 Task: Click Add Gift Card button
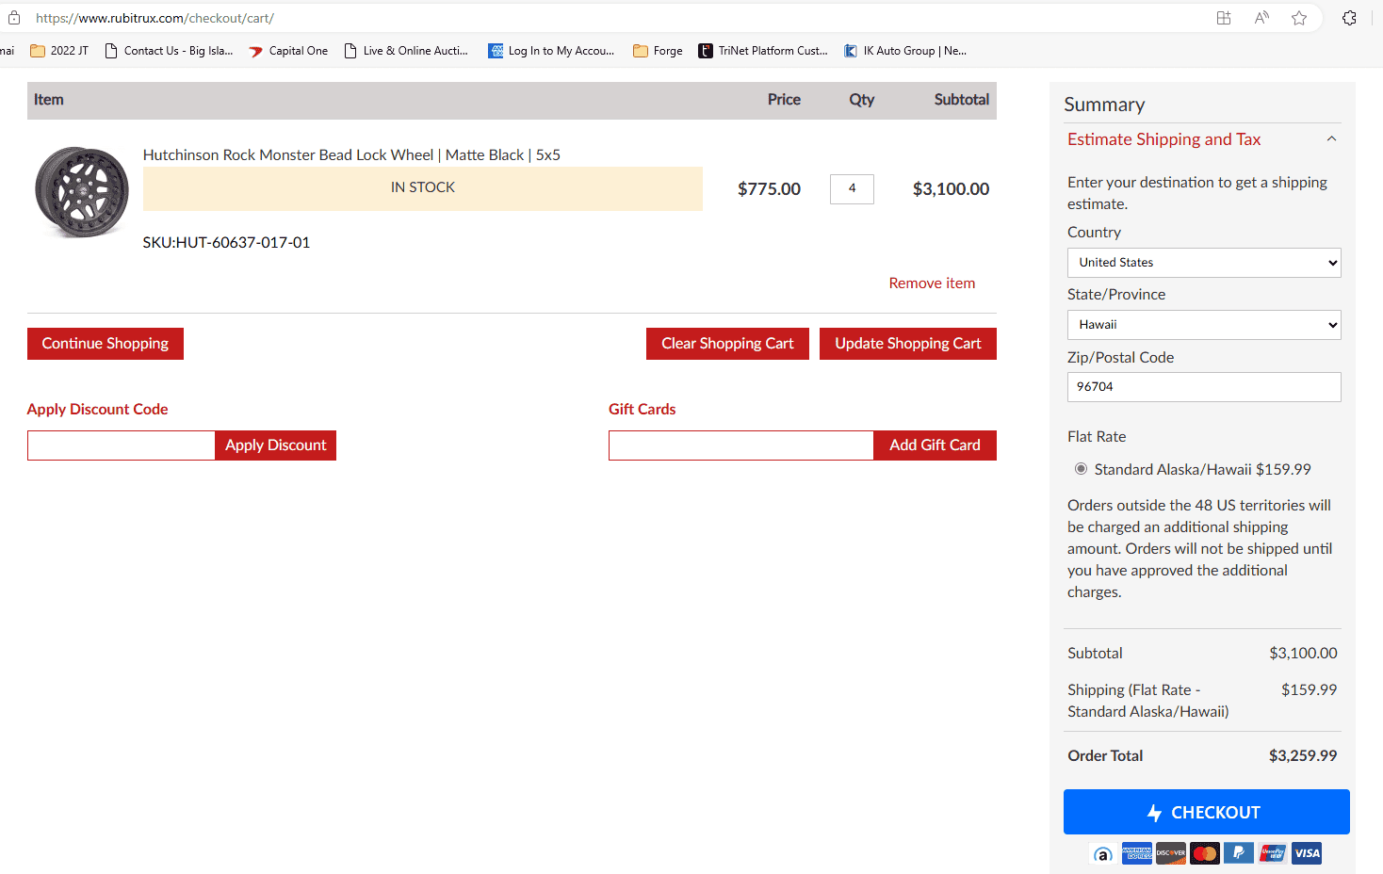(x=935, y=445)
